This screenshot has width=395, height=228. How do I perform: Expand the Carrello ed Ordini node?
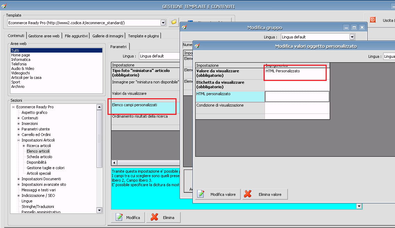pyautogui.click(x=18, y=135)
